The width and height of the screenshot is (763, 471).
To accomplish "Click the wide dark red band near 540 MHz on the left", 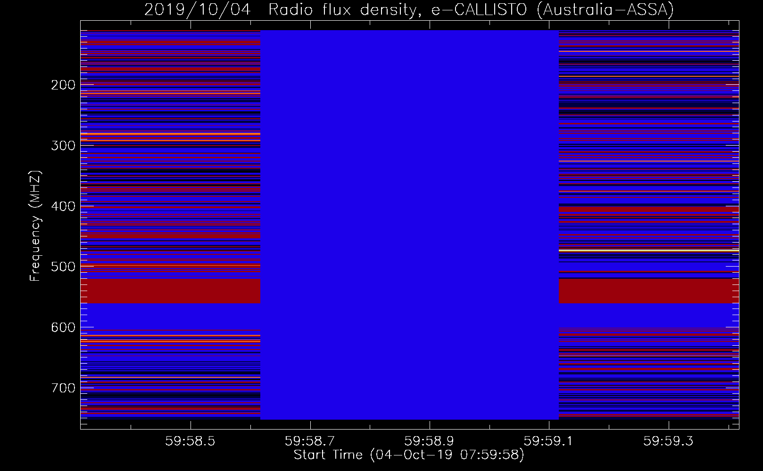I will [170, 291].
